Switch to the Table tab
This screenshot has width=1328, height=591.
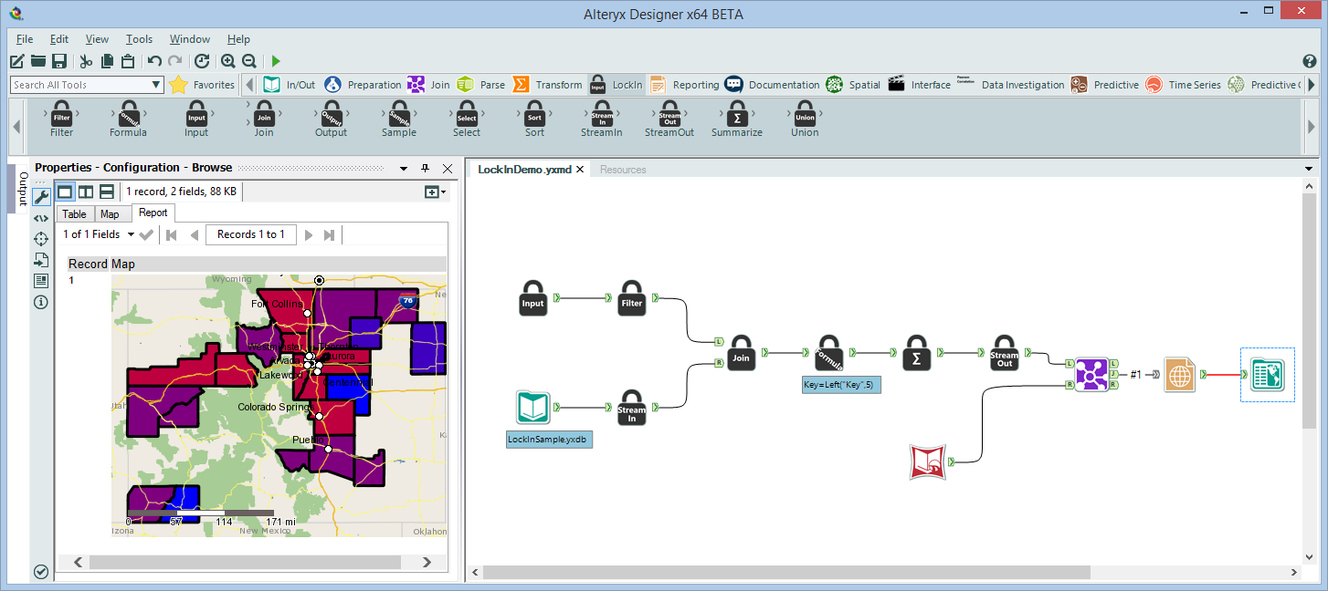pyautogui.click(x=75, y=214)
